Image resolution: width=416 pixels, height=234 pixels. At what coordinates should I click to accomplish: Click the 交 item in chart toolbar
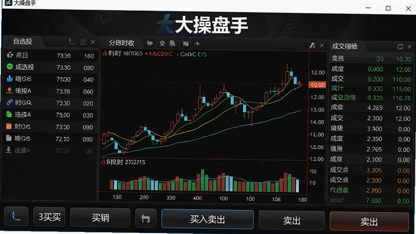point(162,44)
